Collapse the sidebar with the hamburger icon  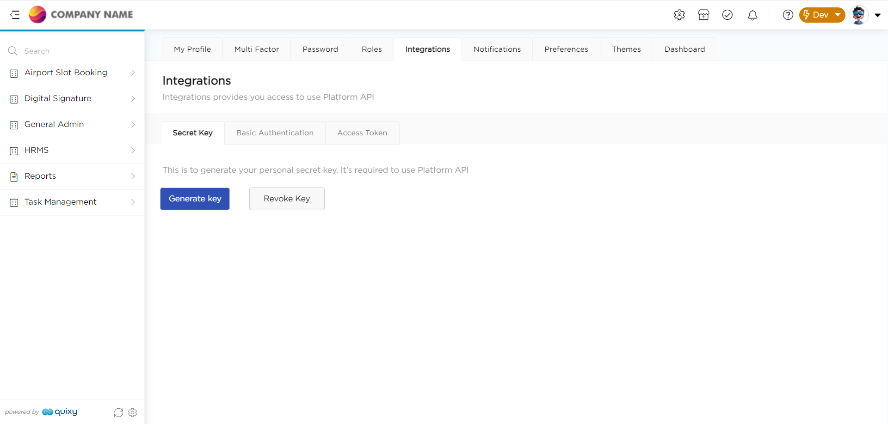click(15, 15)
